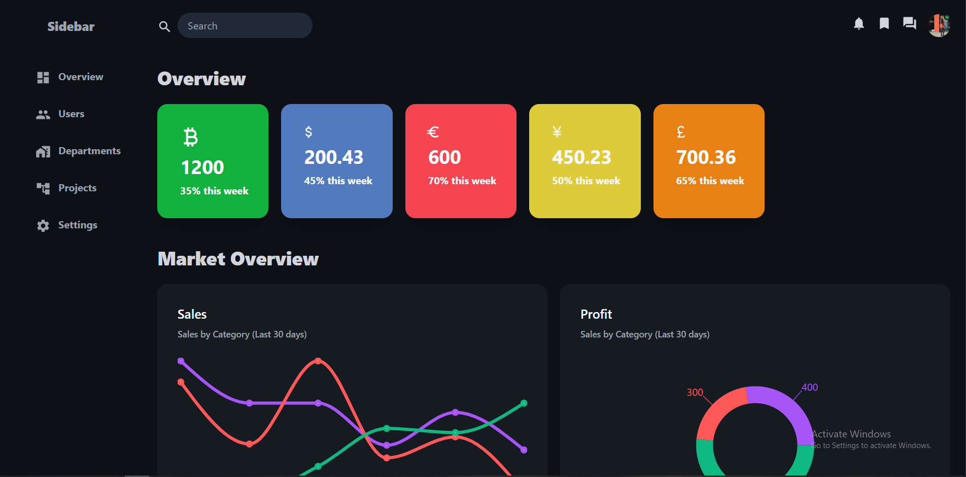The image size is (966, 477).
Task: Click the Projects tree icon
Action: click(x=43, y=188)
